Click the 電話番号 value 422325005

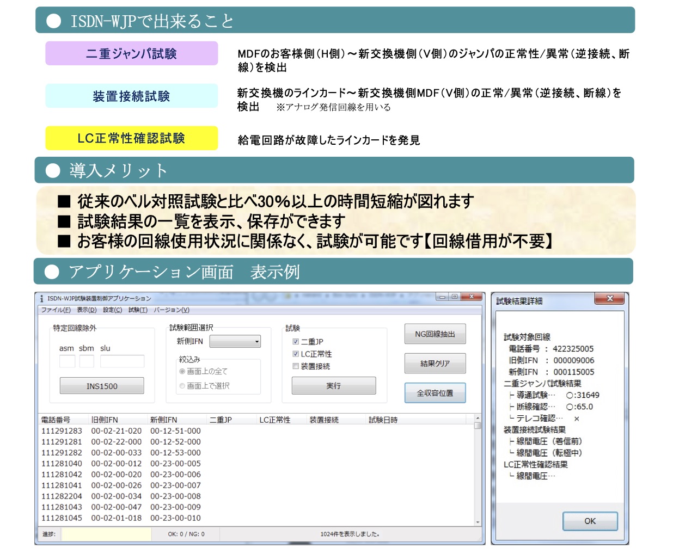pos(573,349)
